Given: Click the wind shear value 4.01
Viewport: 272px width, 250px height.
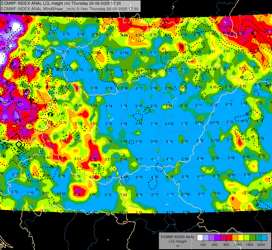Looking at the screenshot, I should coord(245,139).
